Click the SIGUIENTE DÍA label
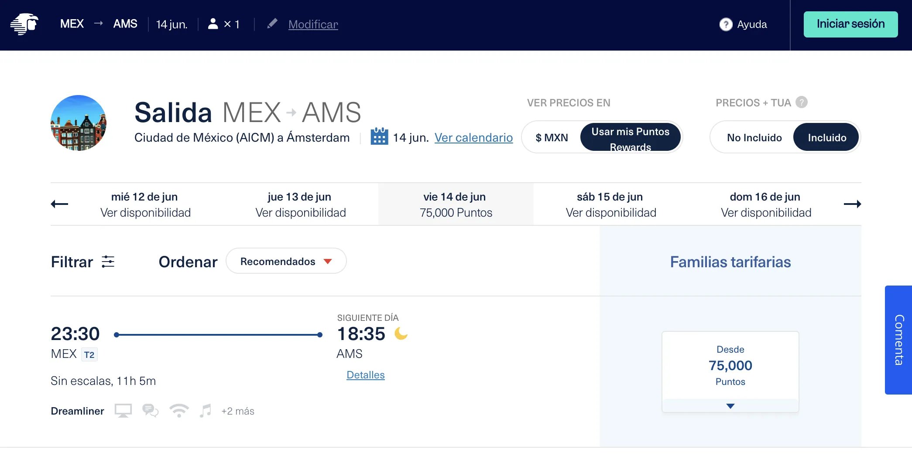The image size is (912, 456). (368, 318)
